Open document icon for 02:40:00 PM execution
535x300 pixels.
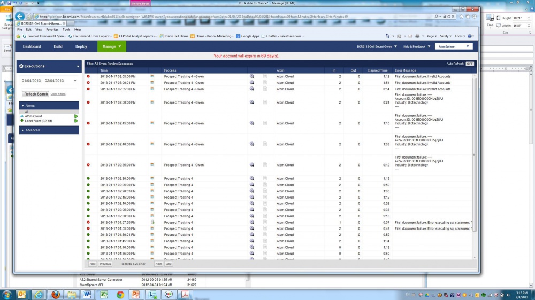point(265,144)
